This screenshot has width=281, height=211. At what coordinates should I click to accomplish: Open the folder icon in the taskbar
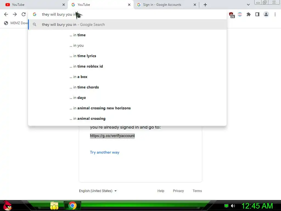coord(54,206)
